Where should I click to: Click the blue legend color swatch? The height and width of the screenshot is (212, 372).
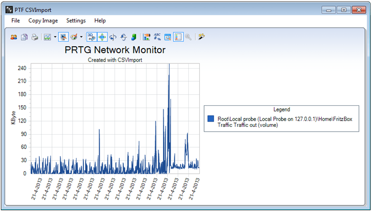click(211, 119)
